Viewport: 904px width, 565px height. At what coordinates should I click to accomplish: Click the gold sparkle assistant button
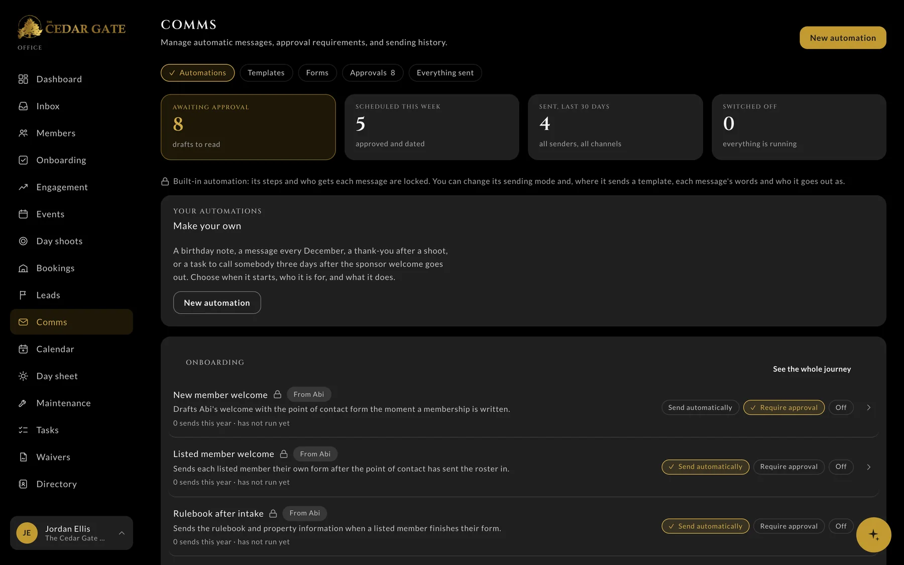(x=873, y=535)
